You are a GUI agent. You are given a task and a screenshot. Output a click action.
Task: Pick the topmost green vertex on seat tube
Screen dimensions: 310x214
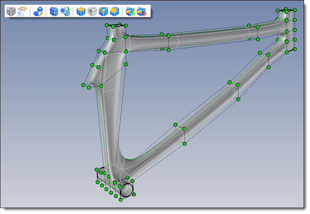point(286,9)
